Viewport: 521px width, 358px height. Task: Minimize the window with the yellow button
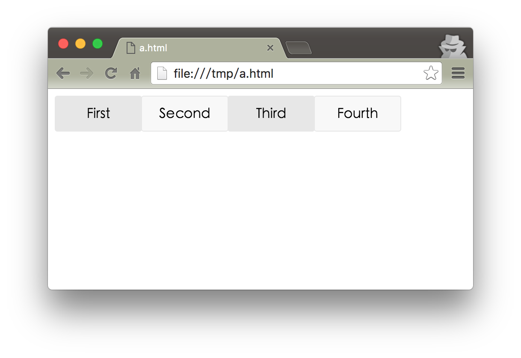point(80,44)
